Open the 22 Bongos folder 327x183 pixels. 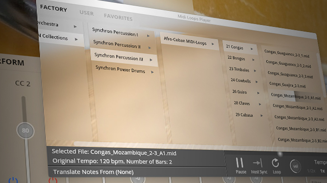click(x=236, y=58)
